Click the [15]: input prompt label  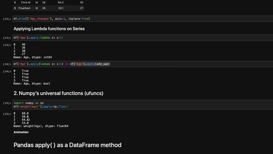click(x=7, y=103)
